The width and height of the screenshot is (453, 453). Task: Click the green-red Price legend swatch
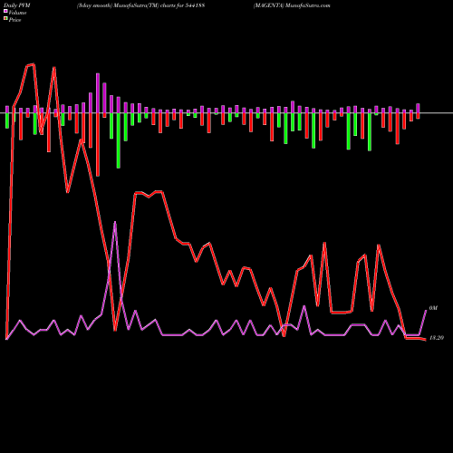[5, 18]
